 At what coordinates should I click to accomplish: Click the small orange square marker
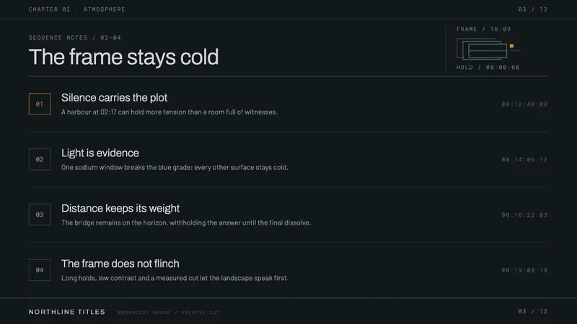511,46
